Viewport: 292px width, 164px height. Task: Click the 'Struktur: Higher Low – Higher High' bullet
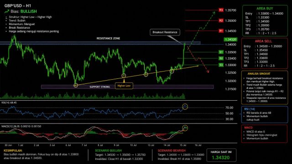point(31,17)
